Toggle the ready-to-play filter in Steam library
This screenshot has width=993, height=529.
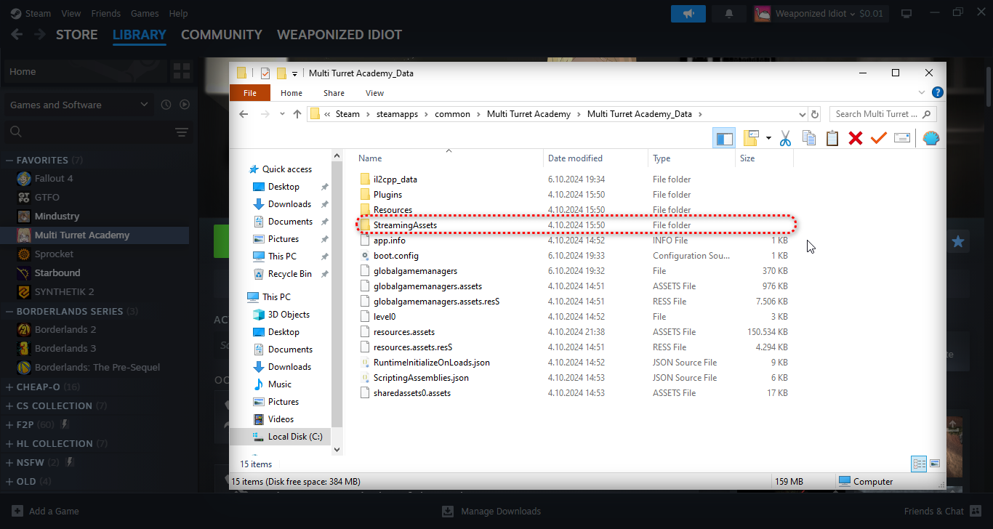point(185,105)
